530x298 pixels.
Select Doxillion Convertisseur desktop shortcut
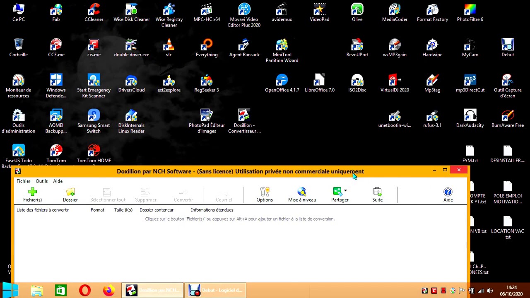click(x=244, y=121)
